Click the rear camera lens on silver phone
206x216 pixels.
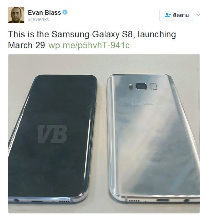pyautogui.click(x=141, y=86)
